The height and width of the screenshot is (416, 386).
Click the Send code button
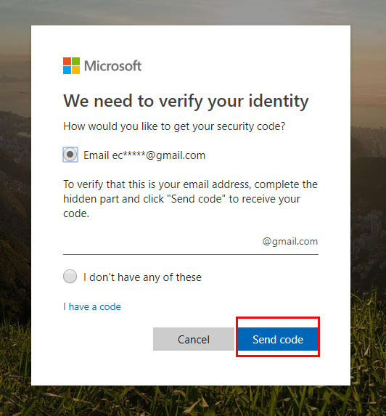click(x=278, y=339)
